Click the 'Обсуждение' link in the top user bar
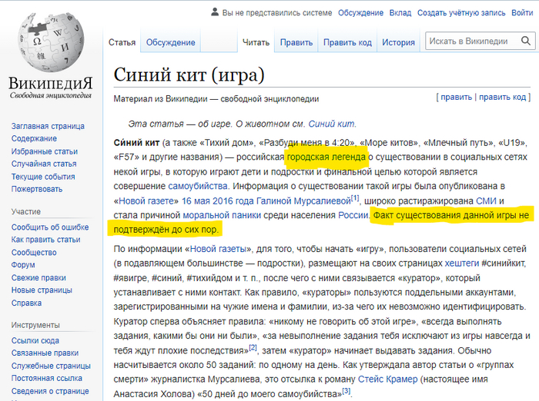 [x=360, y=13]
